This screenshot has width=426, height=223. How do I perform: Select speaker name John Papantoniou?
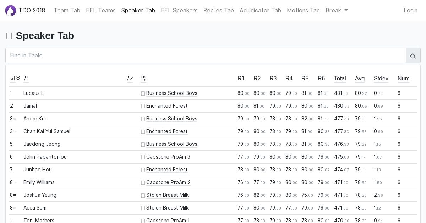pyautogui.click(x=45, y=157)
